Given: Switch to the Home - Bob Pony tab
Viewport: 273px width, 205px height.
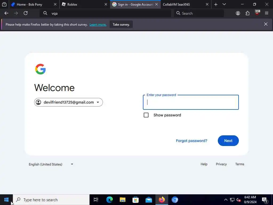Looking at the screenshot, I should click(x=34, y=4).
